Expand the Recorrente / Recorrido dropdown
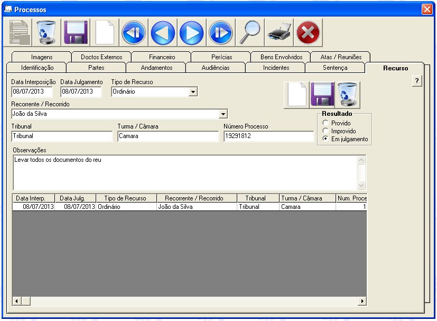The height and width of the screenshot is (321, 437). (223, 114)
